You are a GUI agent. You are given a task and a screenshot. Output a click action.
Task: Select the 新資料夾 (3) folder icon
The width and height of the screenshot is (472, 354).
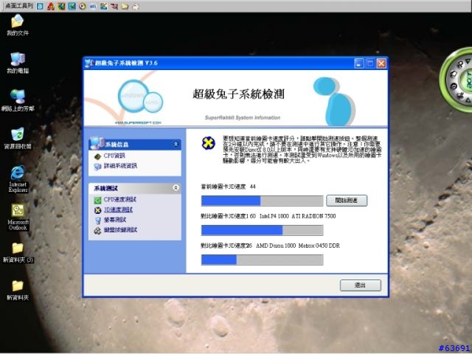[x=18, y=252]
